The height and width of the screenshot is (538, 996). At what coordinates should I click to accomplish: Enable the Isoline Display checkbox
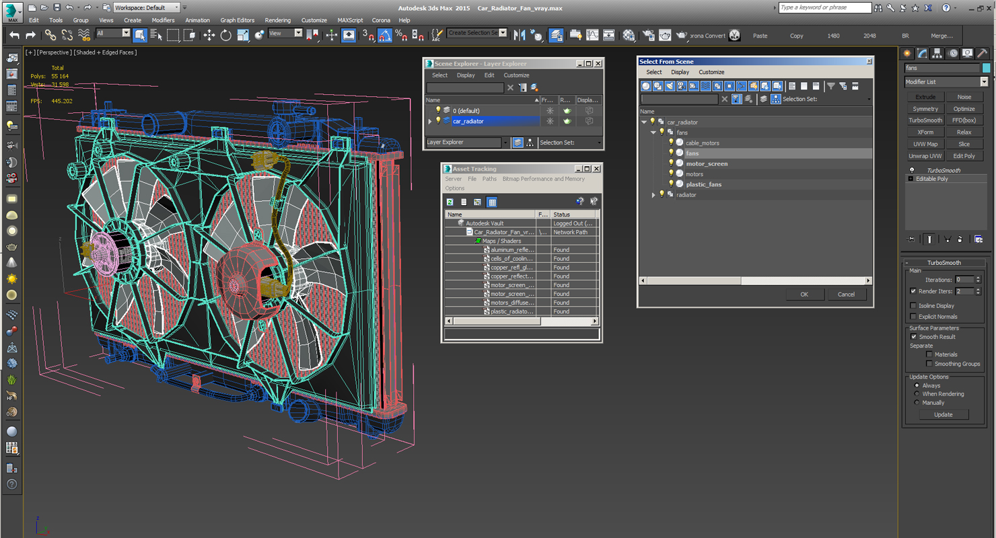[913, 306]
